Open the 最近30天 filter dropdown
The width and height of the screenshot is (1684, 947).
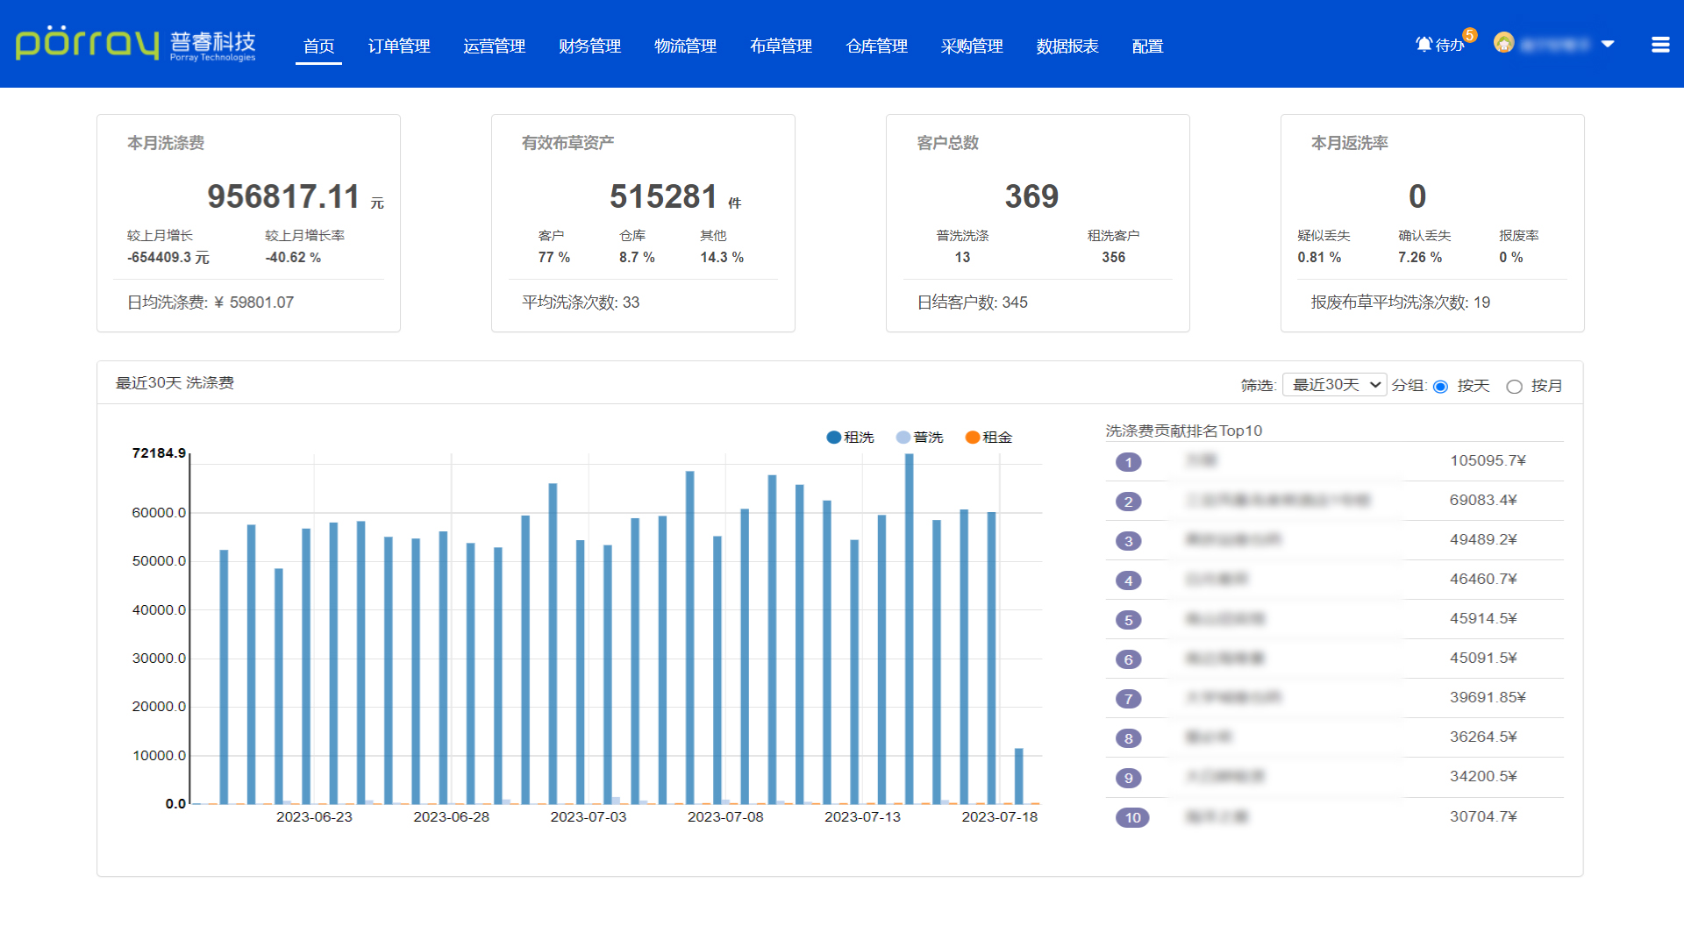1334,385
